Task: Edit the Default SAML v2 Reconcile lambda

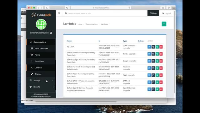Action: pyautogui.click(x=149, y=82)
